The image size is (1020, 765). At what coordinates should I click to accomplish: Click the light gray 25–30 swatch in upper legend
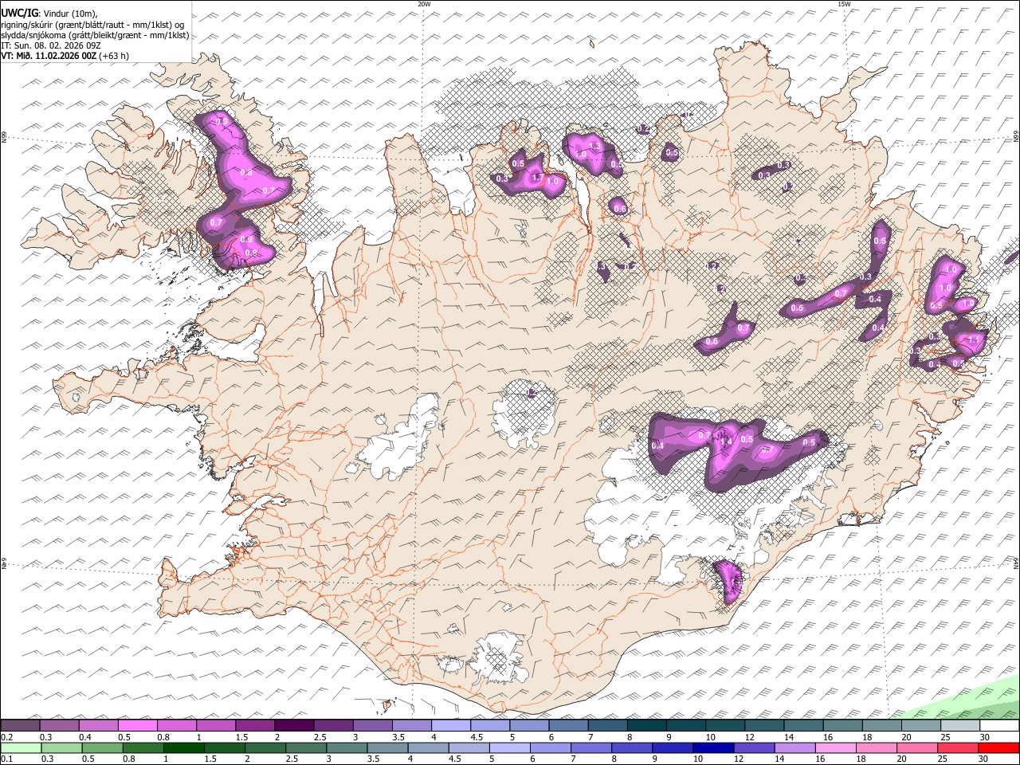coord(960,726)
